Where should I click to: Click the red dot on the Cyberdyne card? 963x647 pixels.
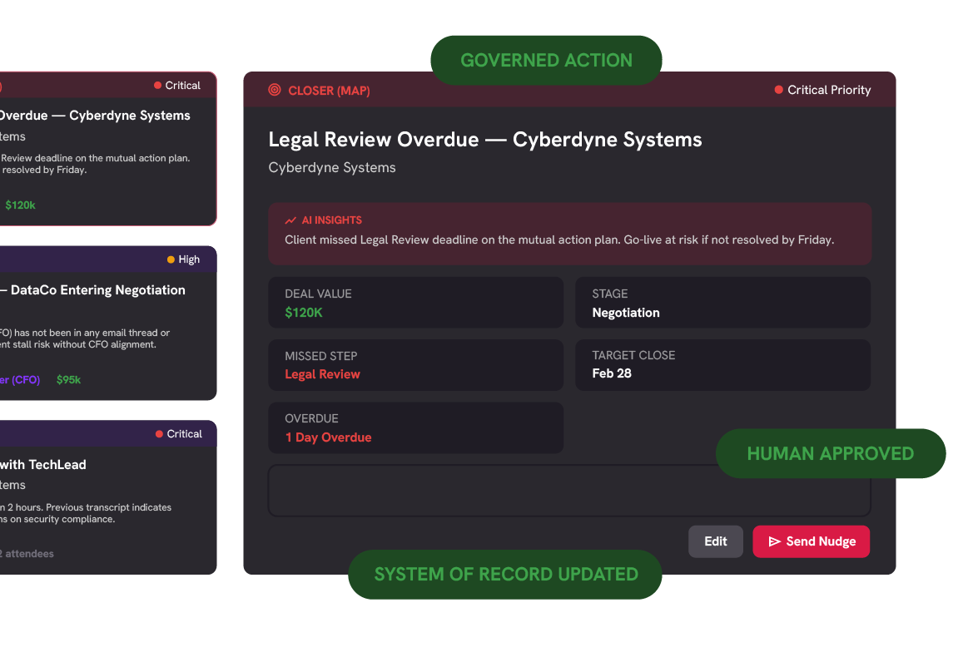click(x=157, y=86)
